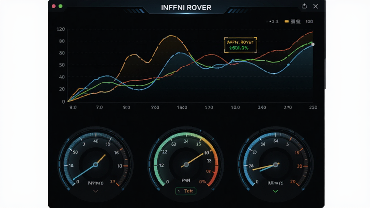Click the needle hub of the center gauge

[186, 164]
